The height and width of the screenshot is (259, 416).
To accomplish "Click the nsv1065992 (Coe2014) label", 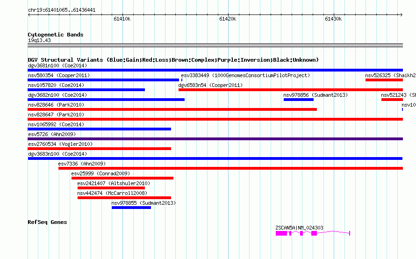I will pyautogui.click(x=56, y=124).
